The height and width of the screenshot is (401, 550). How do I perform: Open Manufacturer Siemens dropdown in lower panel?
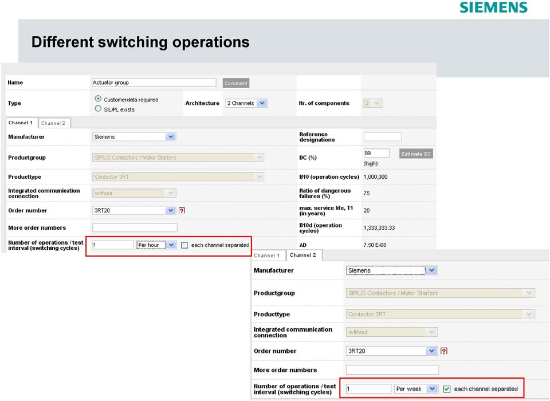click(x=392, y=270)
